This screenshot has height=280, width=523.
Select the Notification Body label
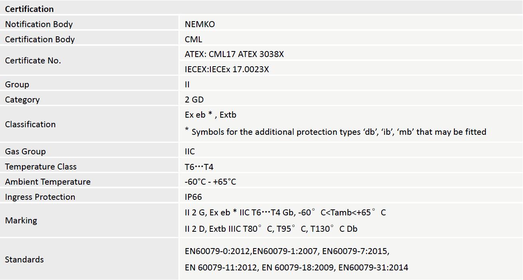tap(39, 24)
